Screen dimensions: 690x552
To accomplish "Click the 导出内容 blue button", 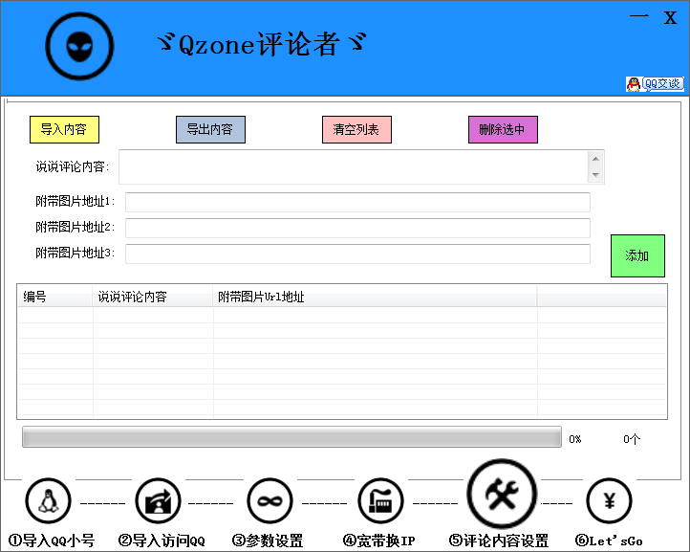I will (x=210, y=129).
